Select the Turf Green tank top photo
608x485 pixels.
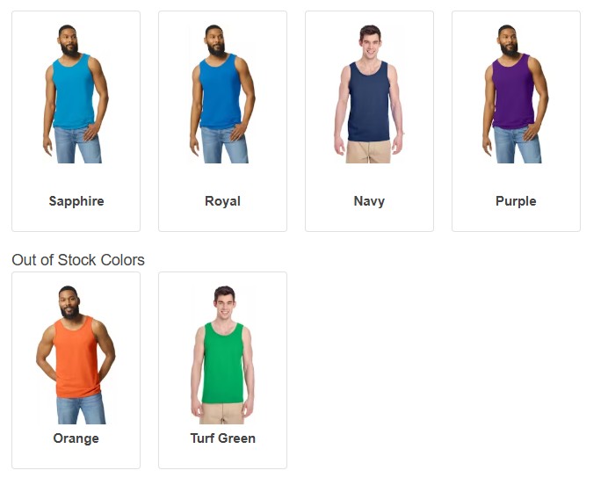222,355
